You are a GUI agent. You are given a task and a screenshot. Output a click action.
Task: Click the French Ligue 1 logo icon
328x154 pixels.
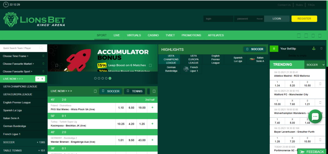(186, 69)
